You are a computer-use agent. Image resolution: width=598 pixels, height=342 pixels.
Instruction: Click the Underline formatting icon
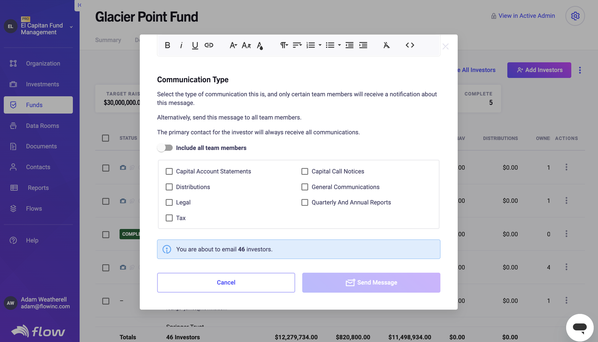(195, 46)
